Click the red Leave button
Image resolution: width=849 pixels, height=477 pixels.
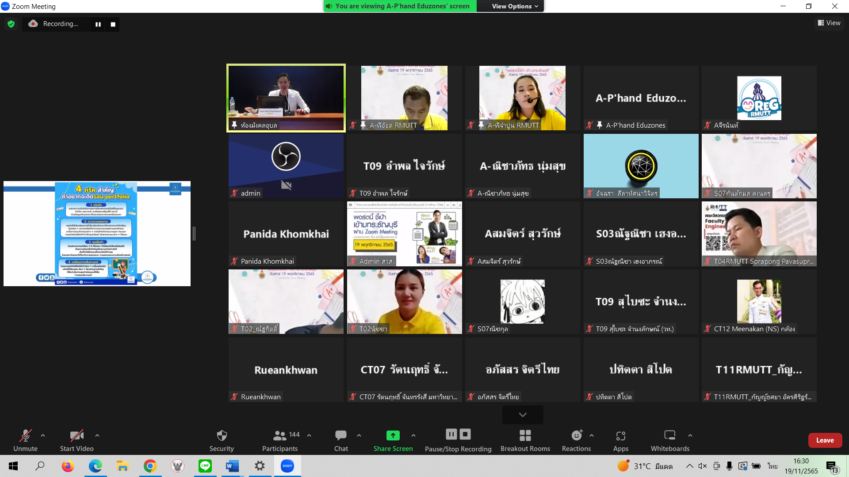[825, 440]
